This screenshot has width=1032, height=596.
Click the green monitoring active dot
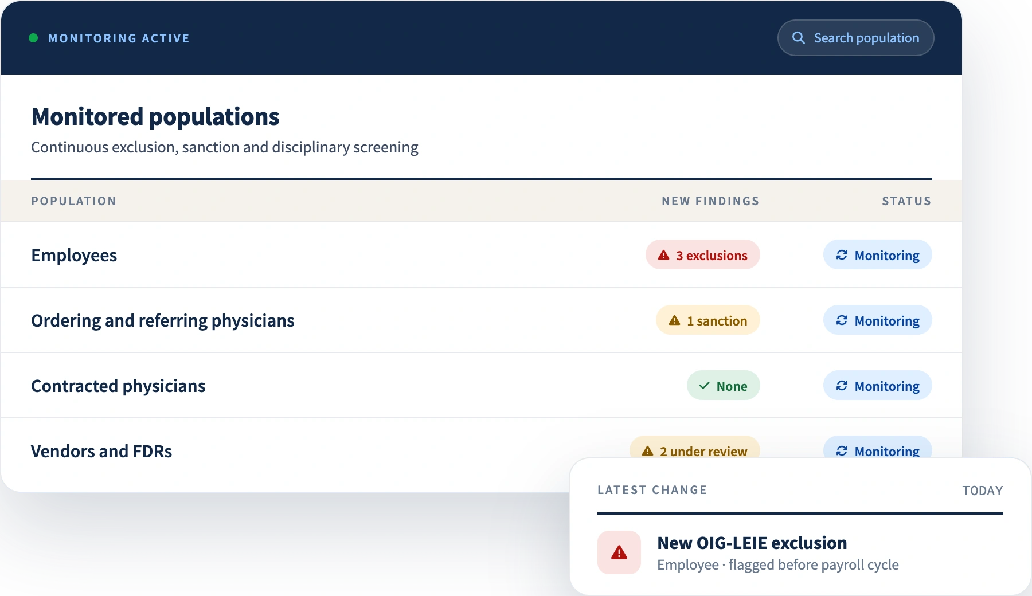(33, 38)
